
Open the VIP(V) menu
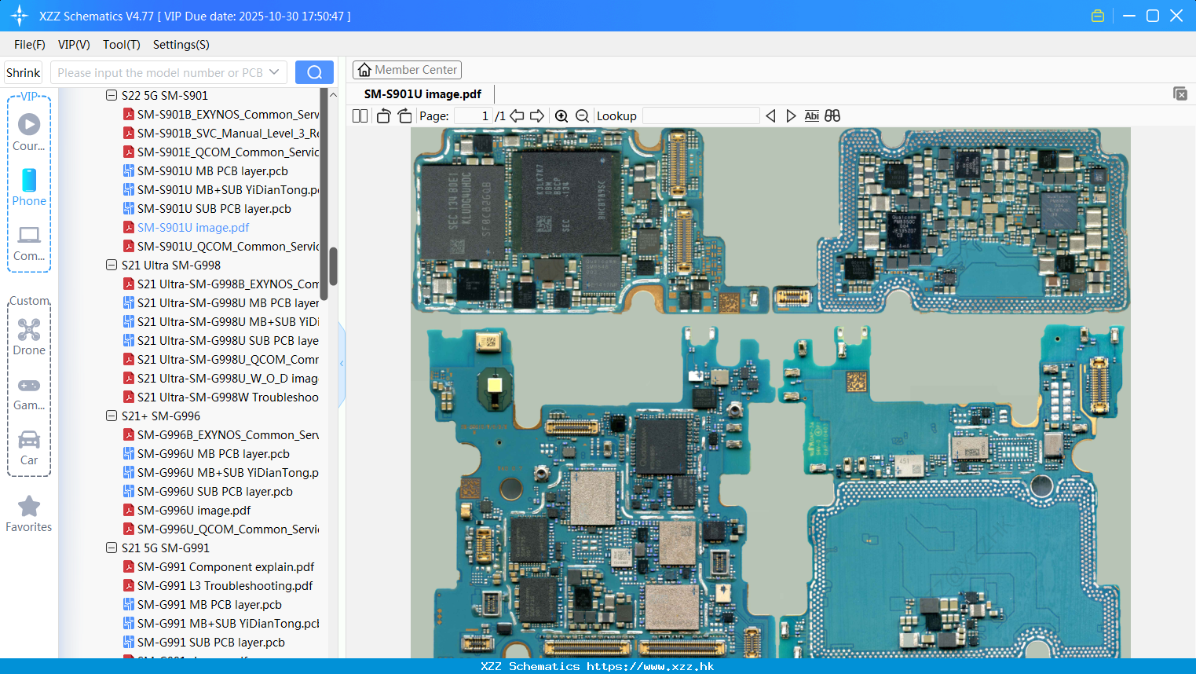(x=74, y=44)
